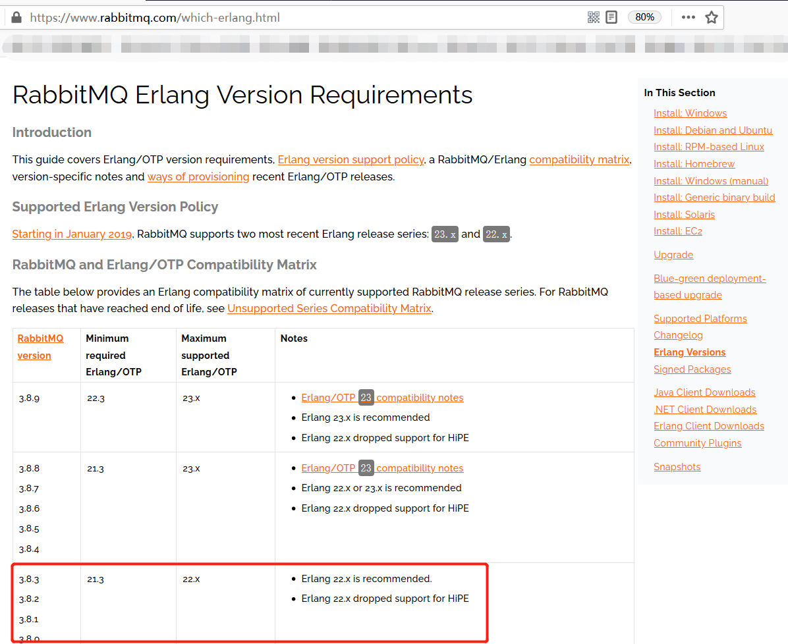Open the "Snapshots" sidebar link

[677, 466]
